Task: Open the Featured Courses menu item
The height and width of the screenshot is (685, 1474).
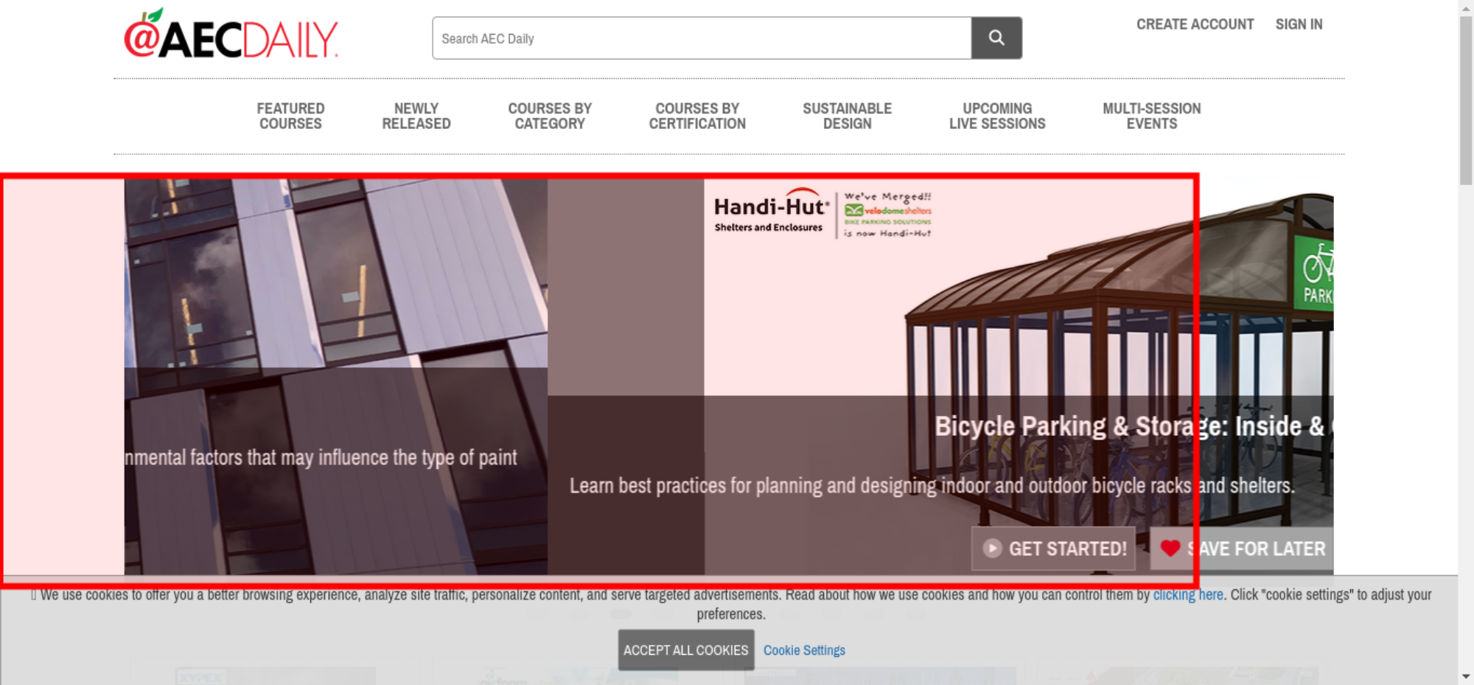Action: pos(290,117)
